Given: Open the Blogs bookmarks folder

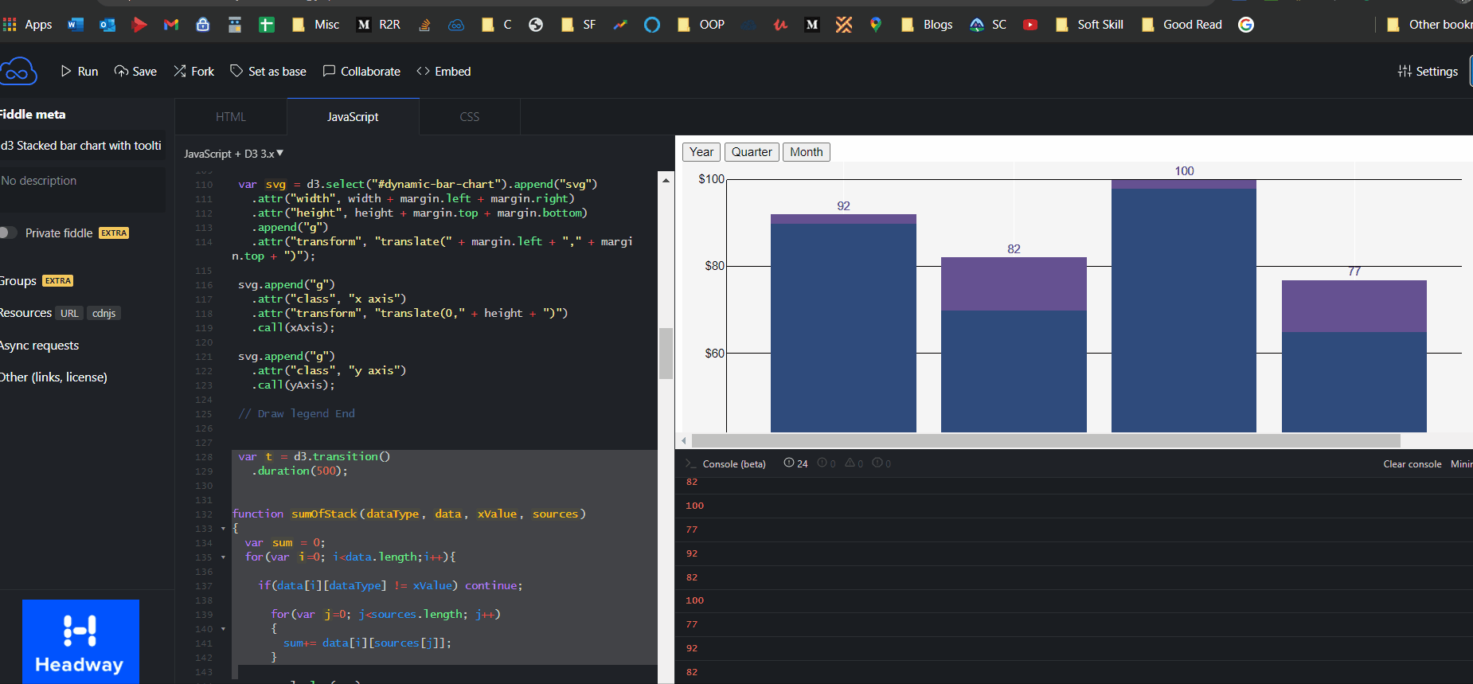Looking at the screenshot, I should (927, 25).
